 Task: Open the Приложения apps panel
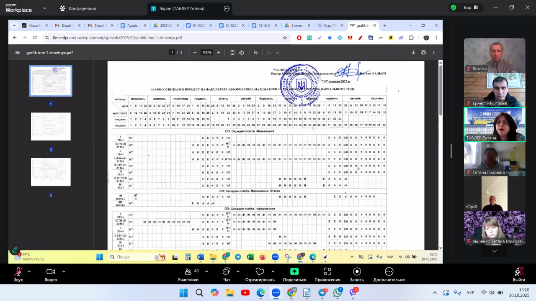pyautogui.click(x=327, y=274)
